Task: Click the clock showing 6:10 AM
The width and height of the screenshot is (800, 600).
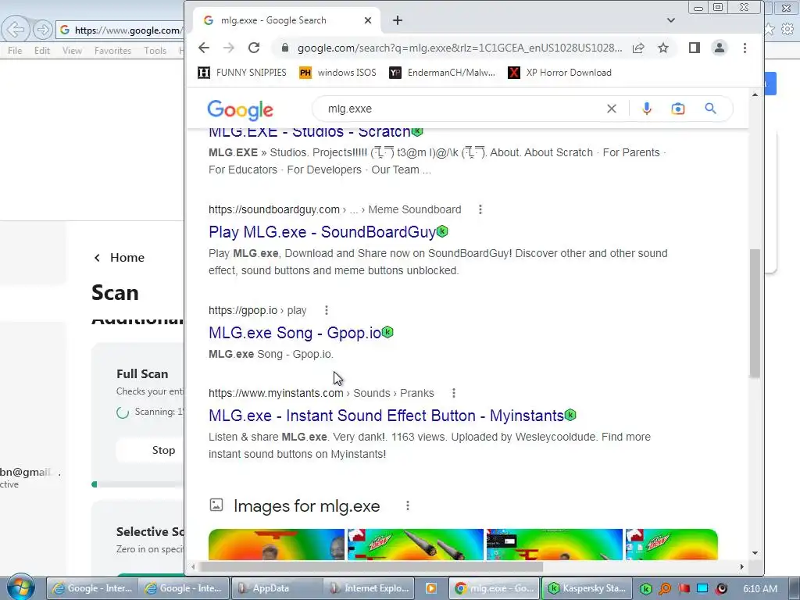Action: coord(760,588)
